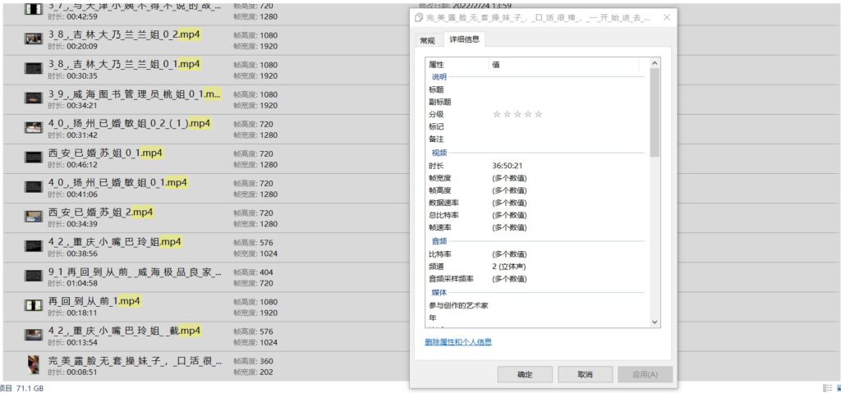841x393 pixels.
Task: Set the 分级 rating to two stars
Action: [507, 114]
